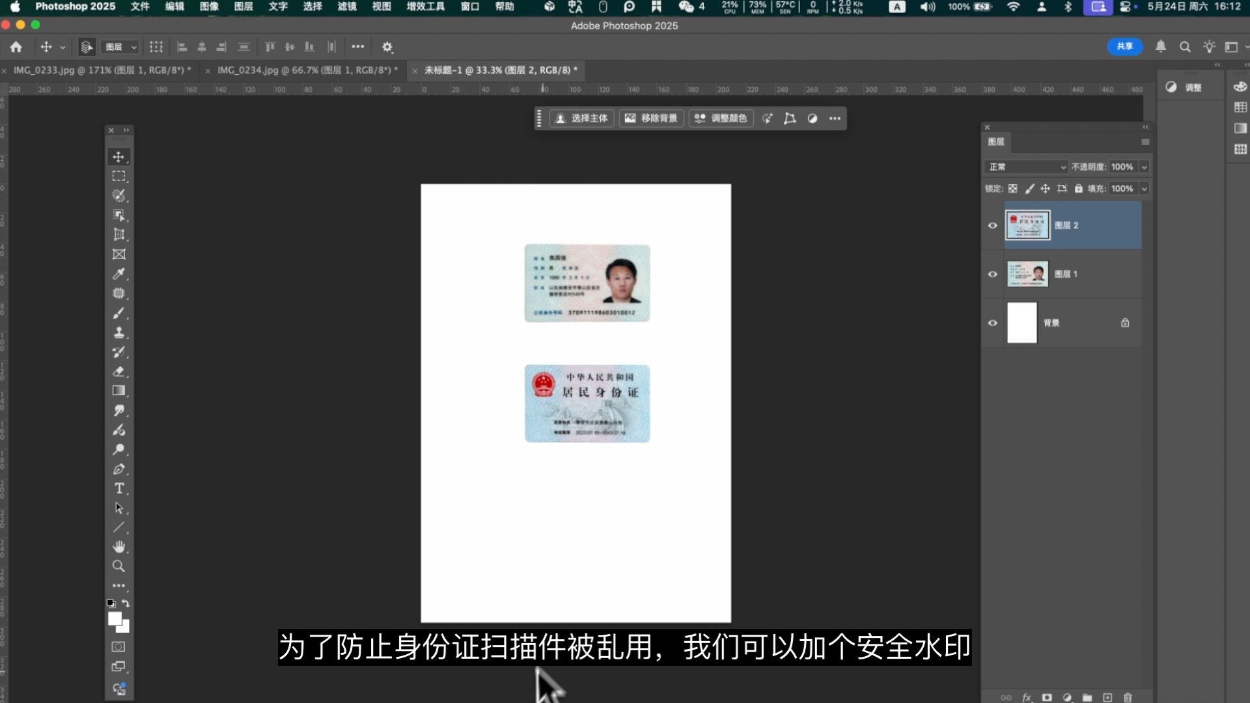Open the 滤镜 menu
The width and height of the screenshot is (1250, 703).
point(346,7)
